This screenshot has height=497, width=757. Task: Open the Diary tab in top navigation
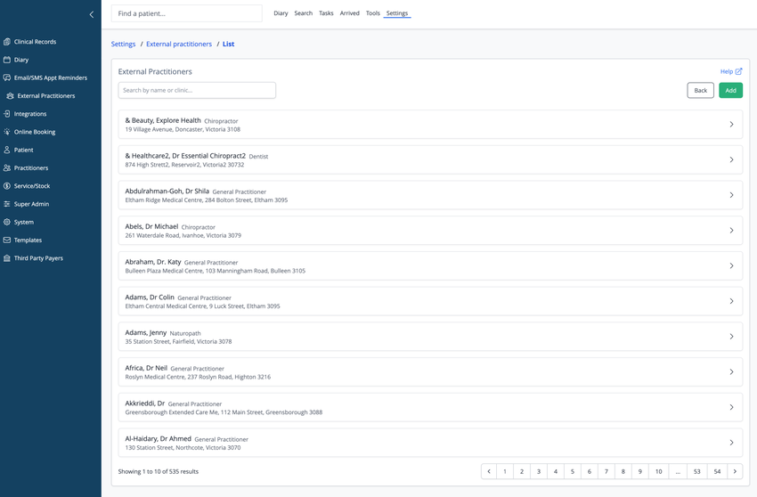click(x=281, y=13)
